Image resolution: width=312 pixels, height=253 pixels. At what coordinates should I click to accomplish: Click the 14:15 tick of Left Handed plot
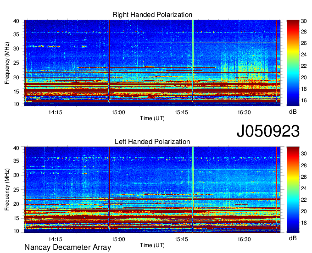pos(55,239)
